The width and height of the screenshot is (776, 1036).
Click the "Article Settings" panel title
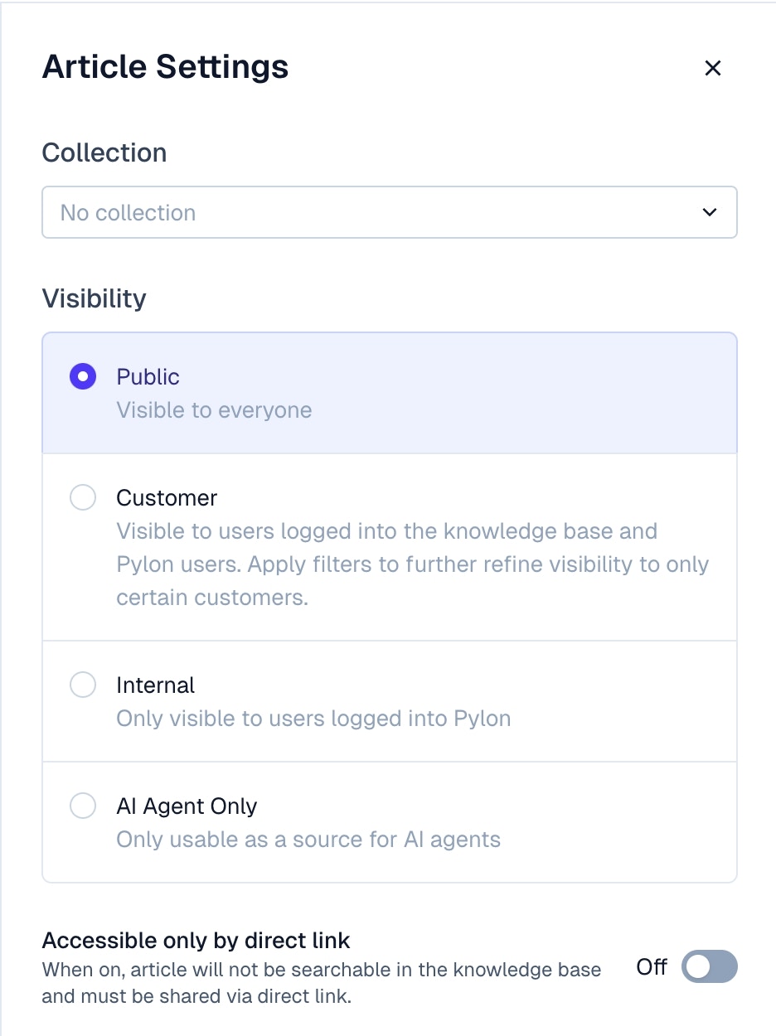pos(165,67)
